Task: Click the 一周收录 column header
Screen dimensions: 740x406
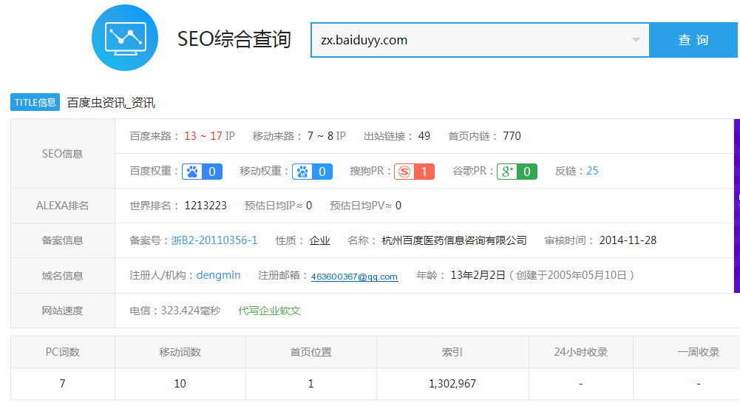Action: 699,352
